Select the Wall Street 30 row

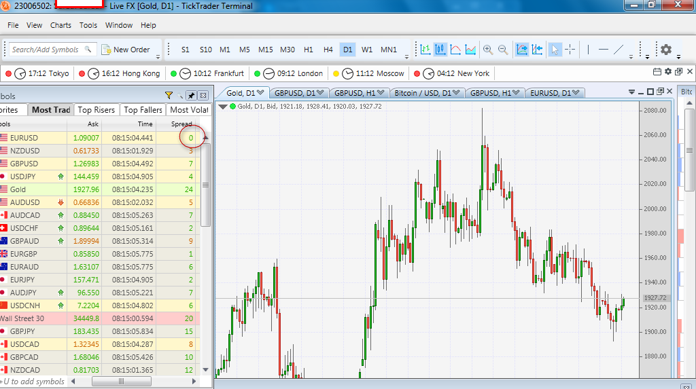(100, 318)
